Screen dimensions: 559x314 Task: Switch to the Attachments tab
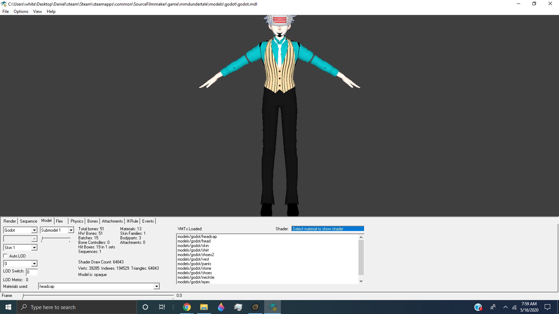click(x=112, y=221)
